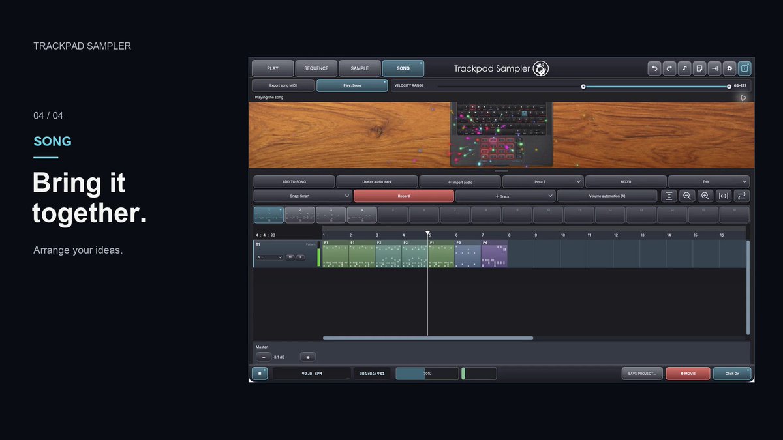Screen dimensions: 783x440
Task: Decrease master volume with minus button
Action: click(x=263, y=357)
